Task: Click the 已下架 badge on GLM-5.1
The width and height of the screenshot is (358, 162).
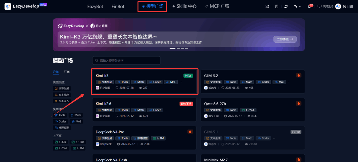Action: pyautogui.click(x=296, y=132)
